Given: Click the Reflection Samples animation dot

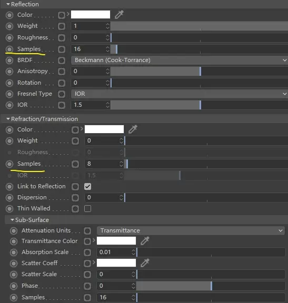Looking at the screenshot, I should click(x=9, y=49).
